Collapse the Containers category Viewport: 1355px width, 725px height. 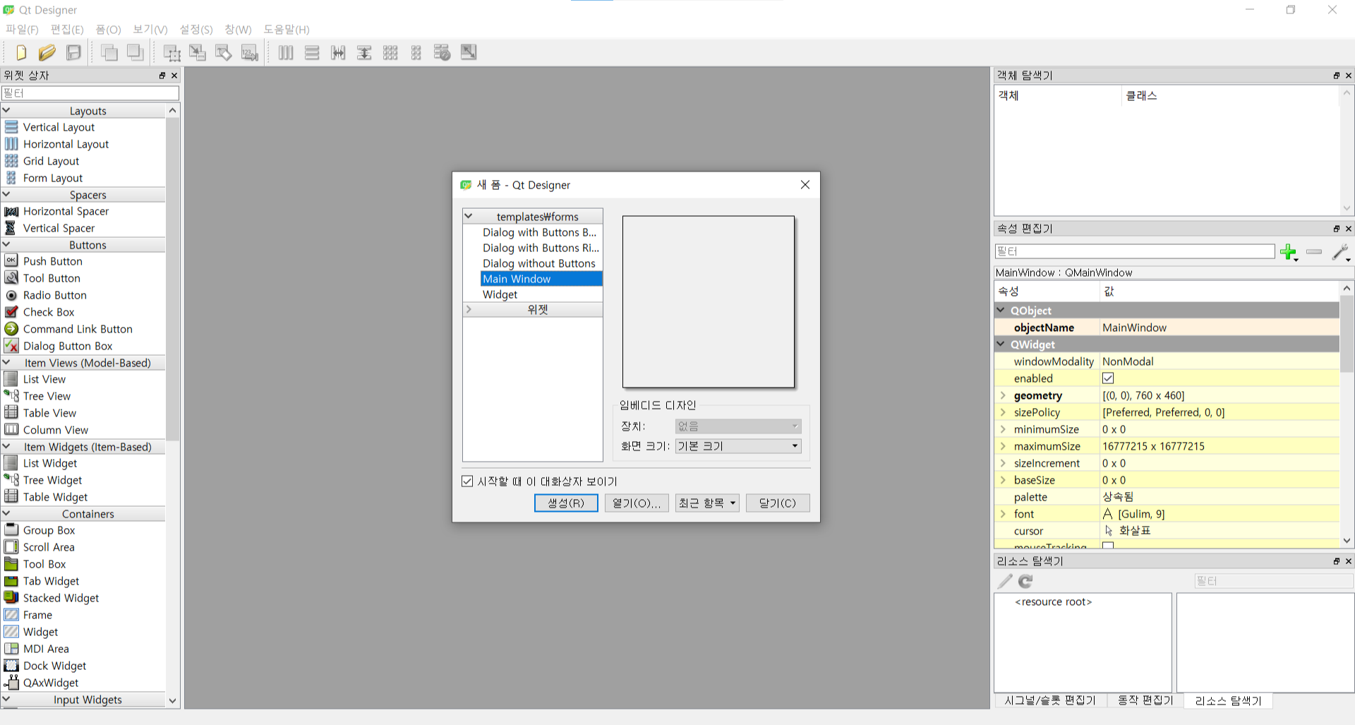(x=6, y=513)
